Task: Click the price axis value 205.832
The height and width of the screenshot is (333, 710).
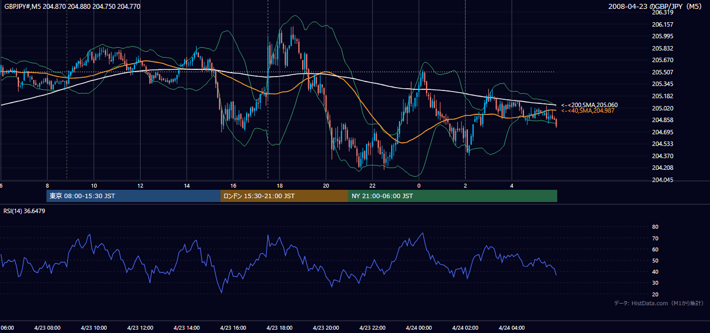Action: 662,48
